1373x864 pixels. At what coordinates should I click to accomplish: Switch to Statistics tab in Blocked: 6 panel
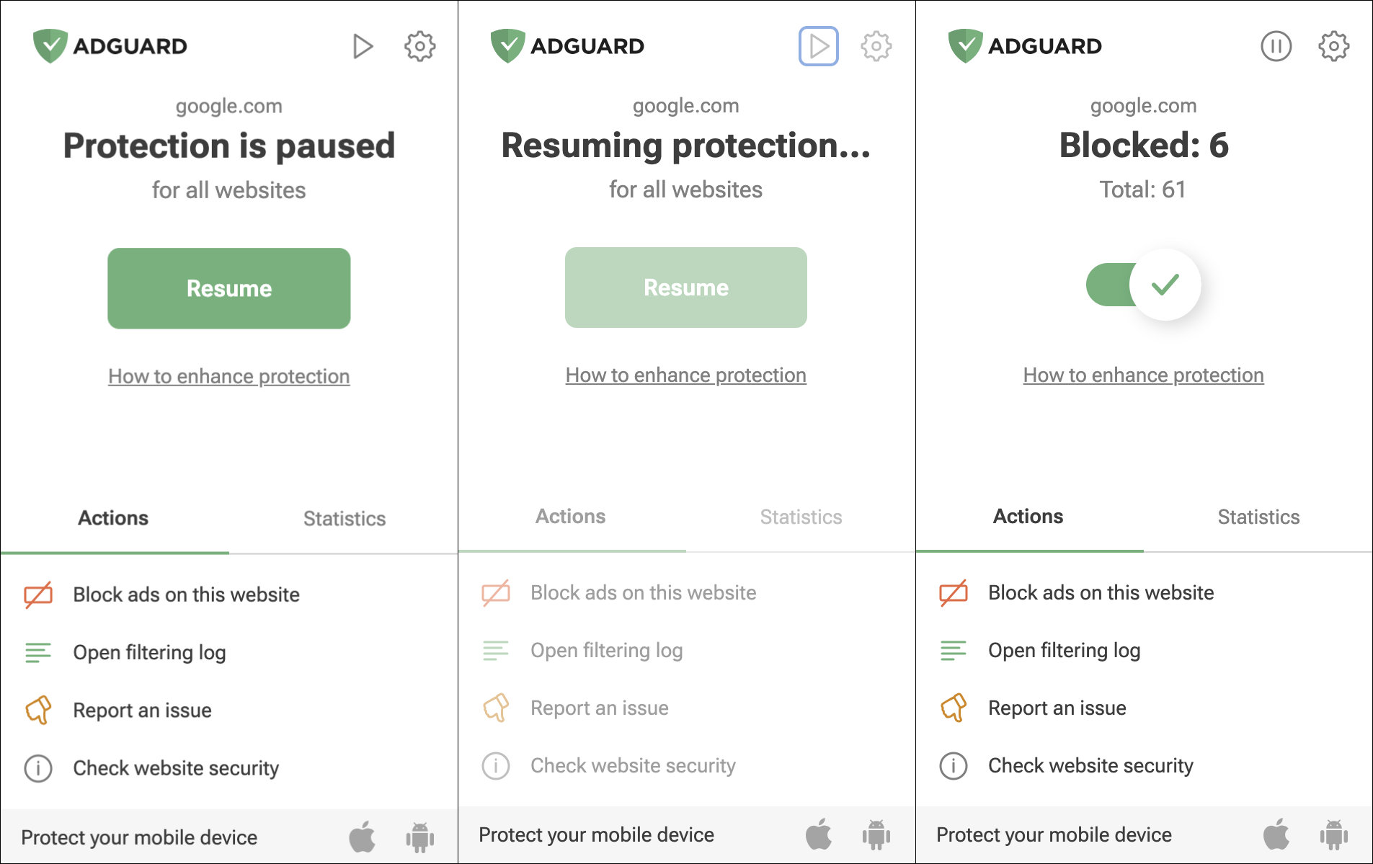click(x=1258, y=517)
